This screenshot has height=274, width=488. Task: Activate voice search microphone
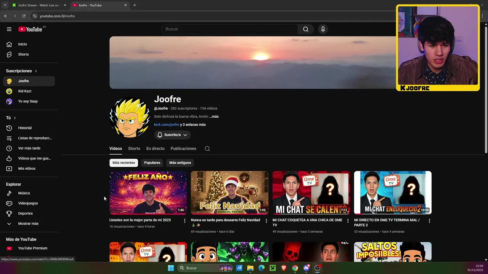323,29
